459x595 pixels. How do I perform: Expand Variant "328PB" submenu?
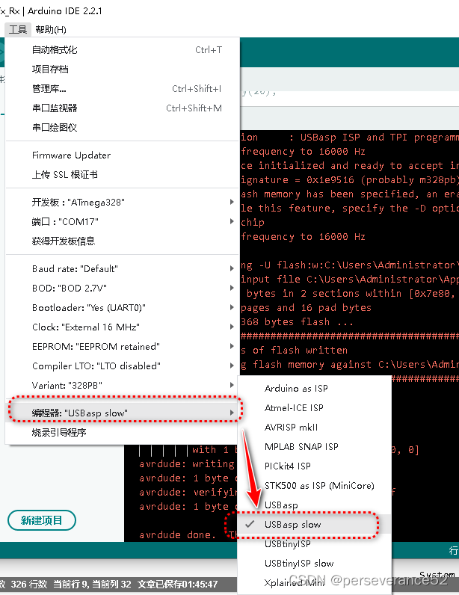(123, 385)
